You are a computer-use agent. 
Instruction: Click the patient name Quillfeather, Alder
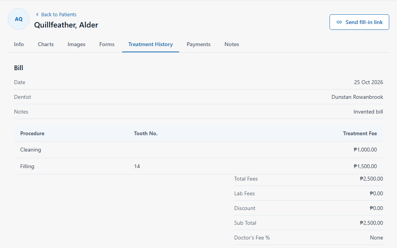pyautogui.click(x=66, y=25)
